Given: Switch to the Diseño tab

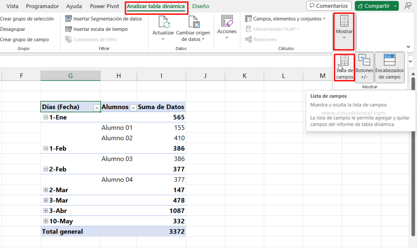Looking at the screenshot, I should pos(200,7).
